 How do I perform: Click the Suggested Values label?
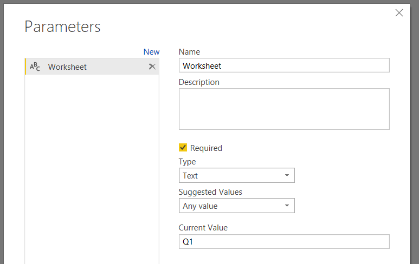tap(210, 192)
